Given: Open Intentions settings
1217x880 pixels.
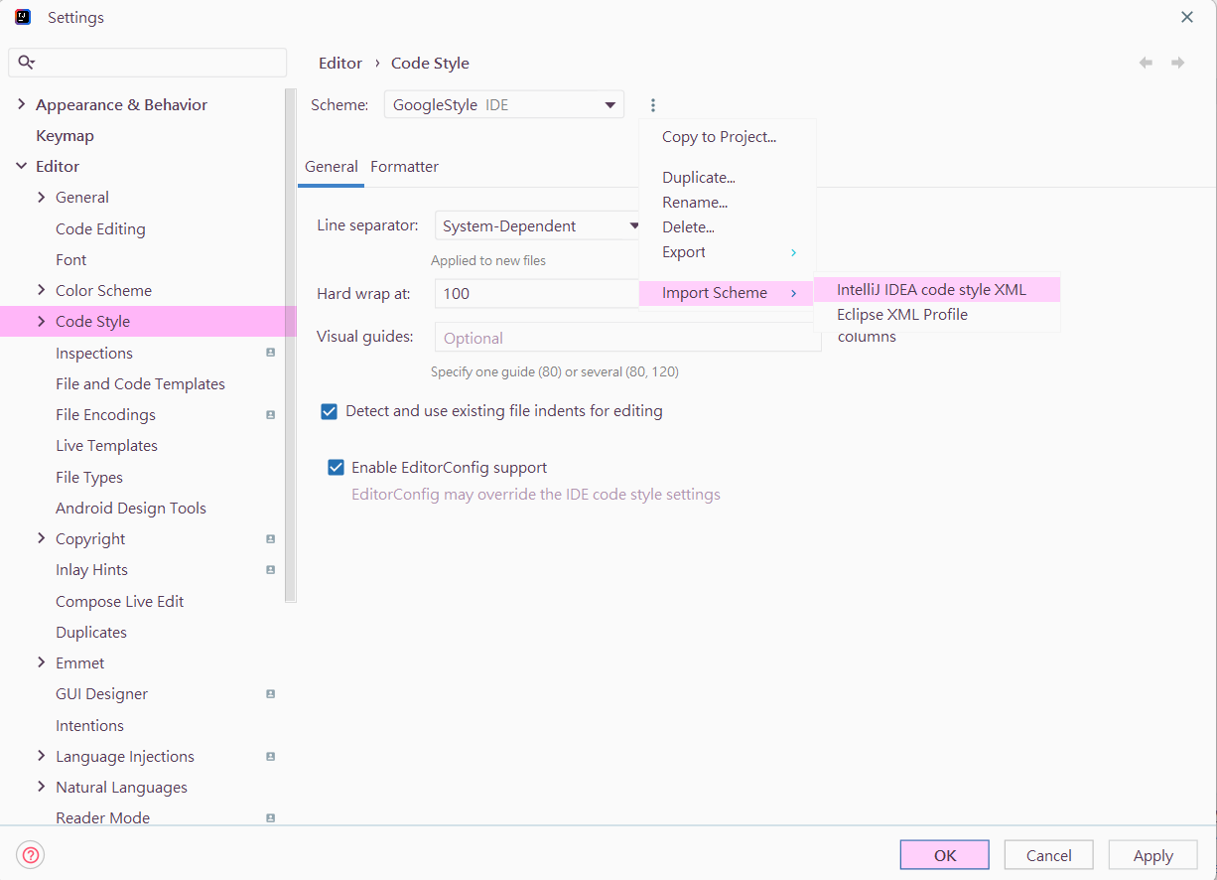Looking at the screenshot, I should tap(89, 725).
